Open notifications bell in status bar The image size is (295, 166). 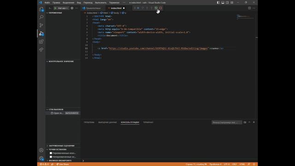coord(254,164)
